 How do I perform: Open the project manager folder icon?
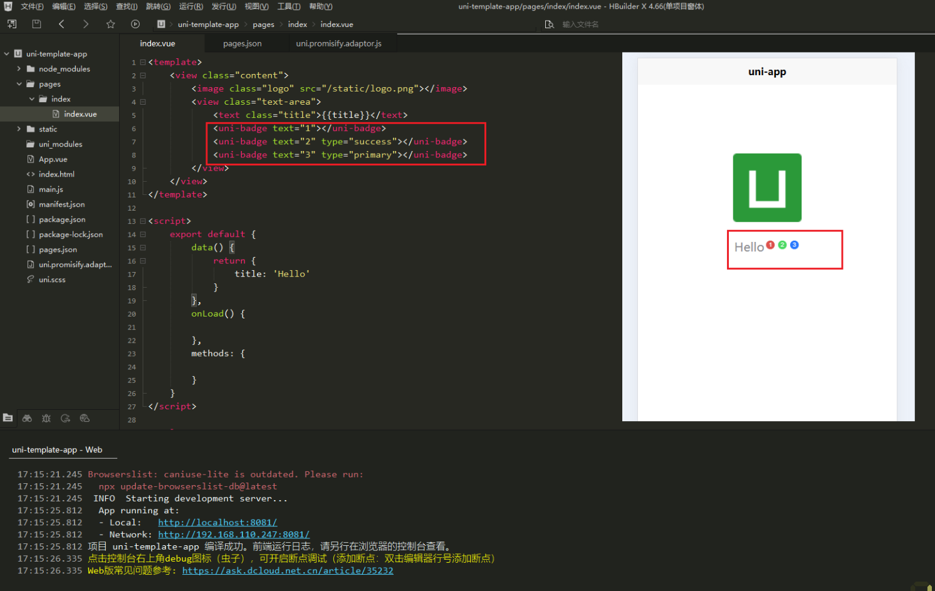[x=8, y=418]
